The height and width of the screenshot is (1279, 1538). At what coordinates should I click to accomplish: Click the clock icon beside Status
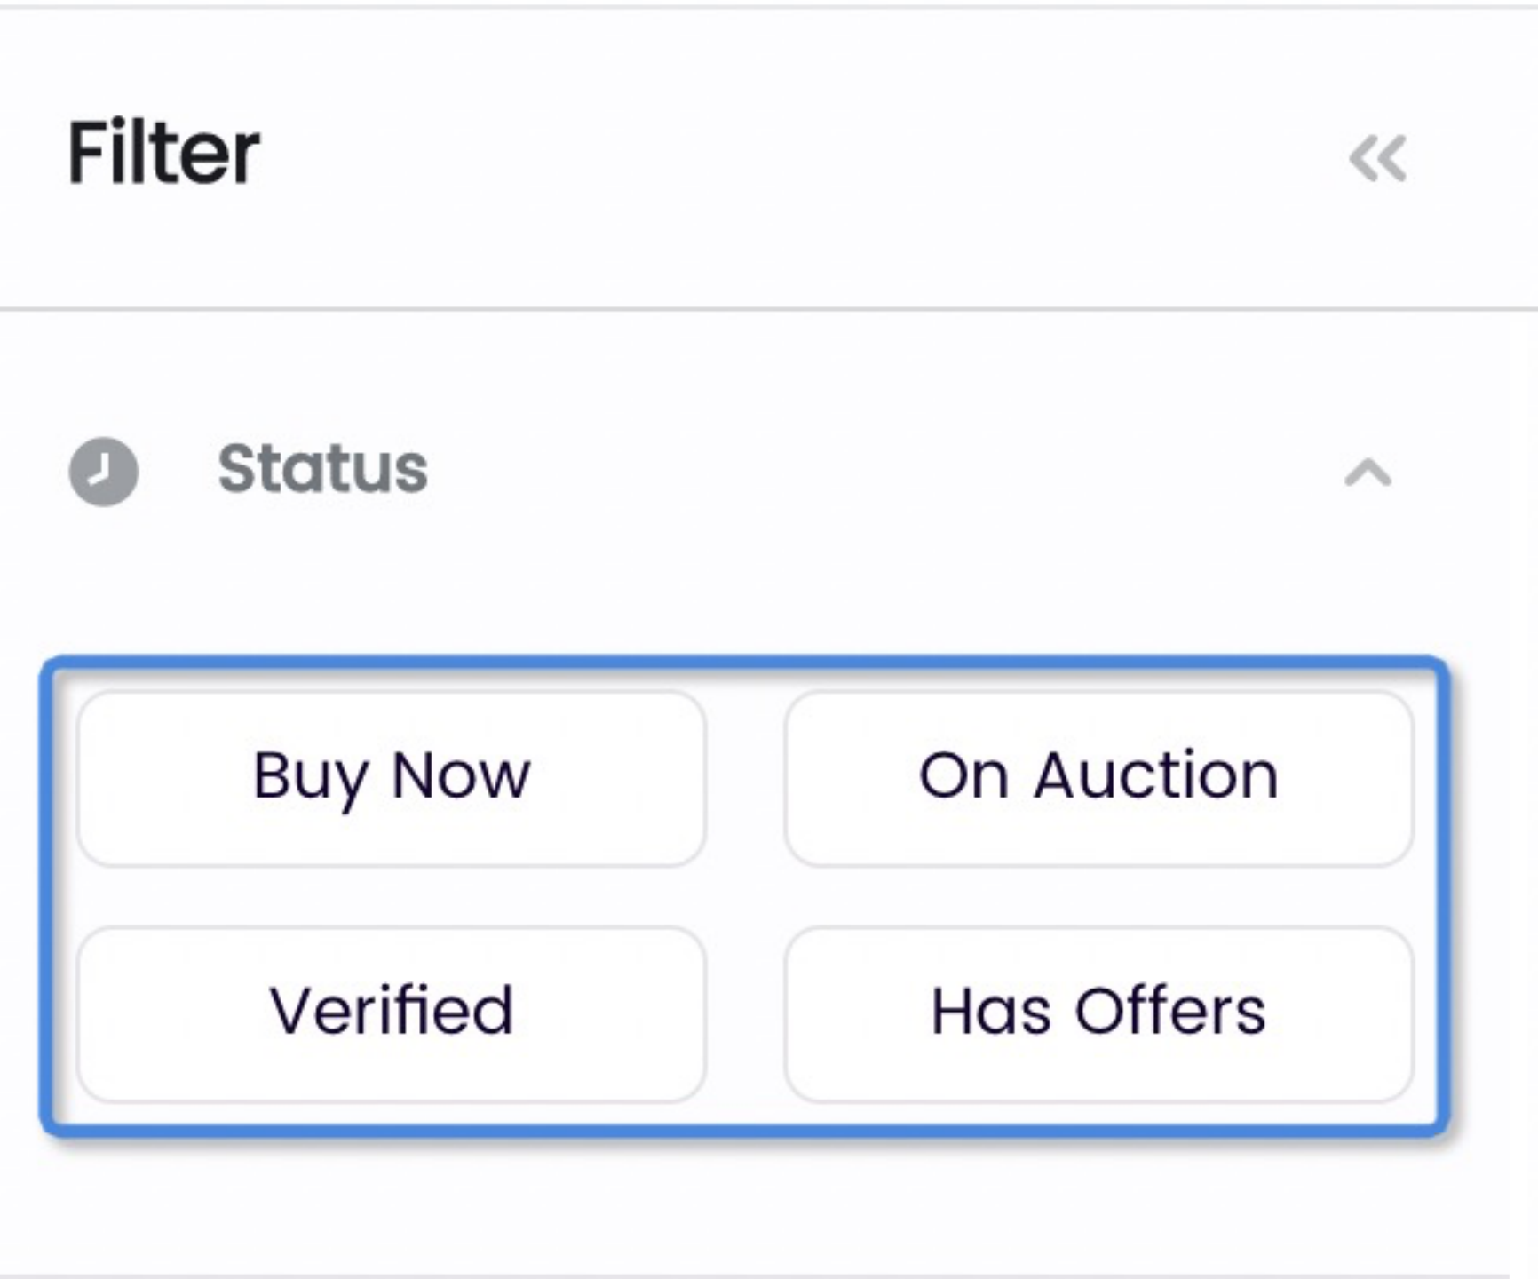[x=104, y=471]
